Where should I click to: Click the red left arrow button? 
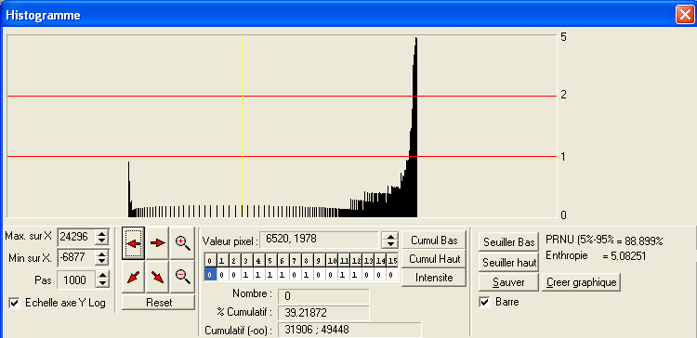pyautogui.click(x=133, y=243)
